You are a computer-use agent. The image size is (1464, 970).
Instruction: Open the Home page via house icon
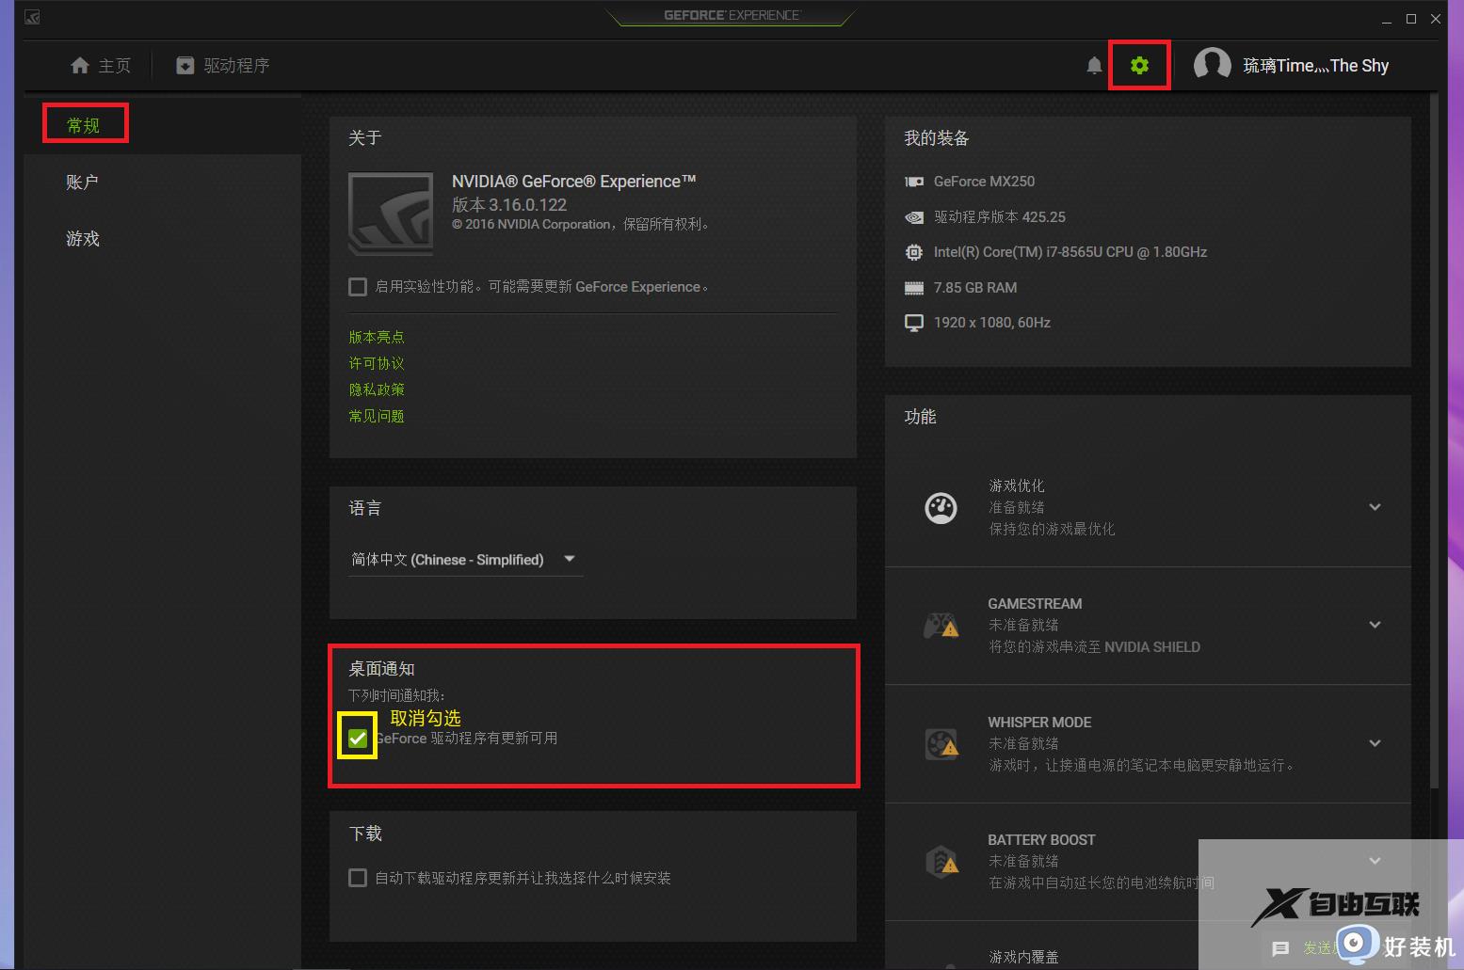pyautogui.click(x=81, y=65)
